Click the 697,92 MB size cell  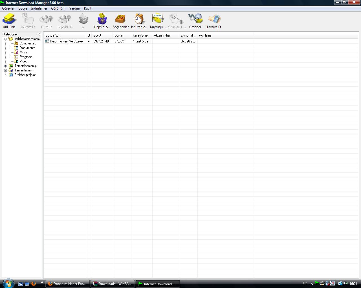(x=101, y=41)
